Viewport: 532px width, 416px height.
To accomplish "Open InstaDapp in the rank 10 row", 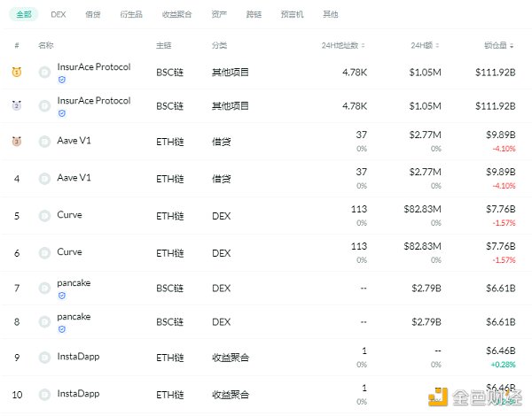I will (x=78, y=394).
